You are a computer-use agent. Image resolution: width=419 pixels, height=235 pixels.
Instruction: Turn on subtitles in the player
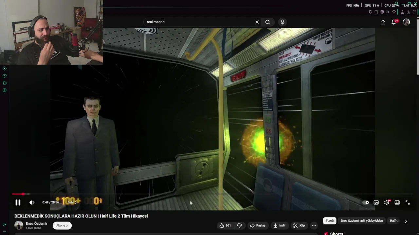pos(376,203)
